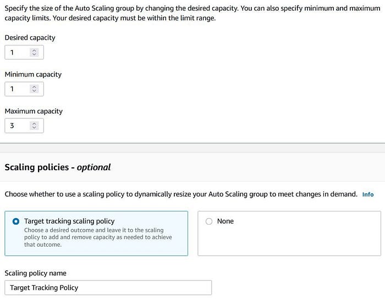Open the Info link for scaling policies
Viewport: 385px width, 299px height.
tap(368, 194)
